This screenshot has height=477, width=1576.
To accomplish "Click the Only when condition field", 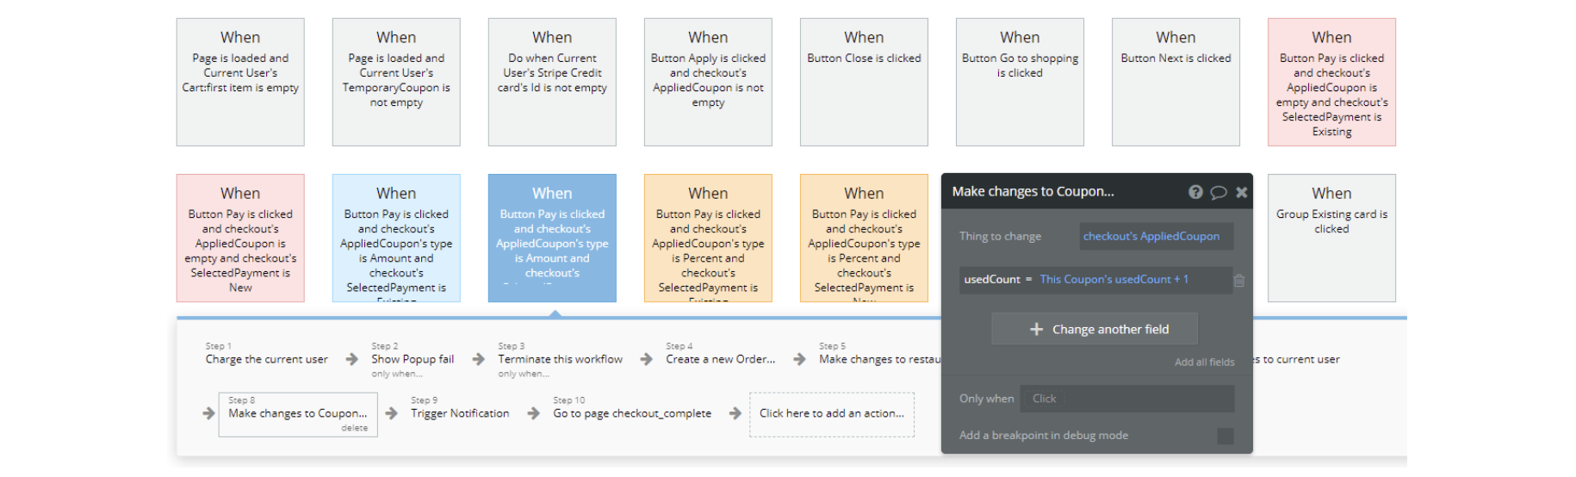I will 1126,399.
